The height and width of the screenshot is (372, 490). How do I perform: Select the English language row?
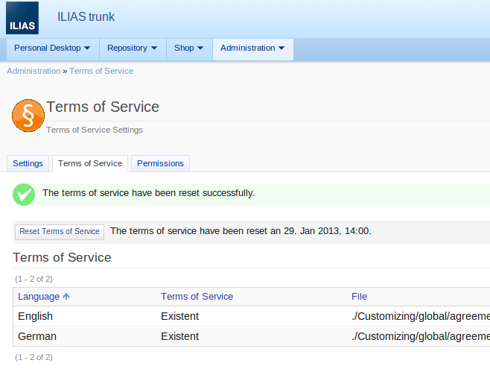click(35, 316)
